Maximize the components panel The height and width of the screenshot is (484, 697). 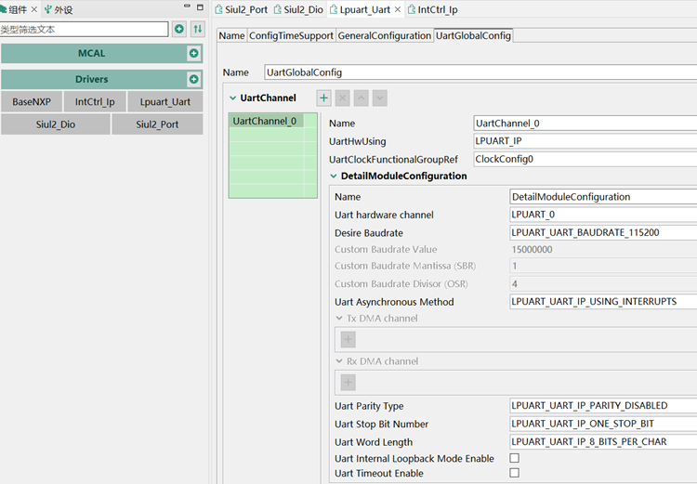tap(200, 7)
